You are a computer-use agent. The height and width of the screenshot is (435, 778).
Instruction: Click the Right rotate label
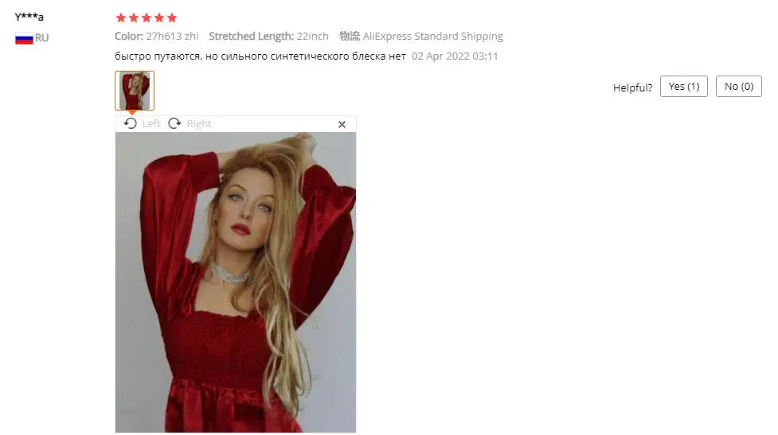click(199, 124)
